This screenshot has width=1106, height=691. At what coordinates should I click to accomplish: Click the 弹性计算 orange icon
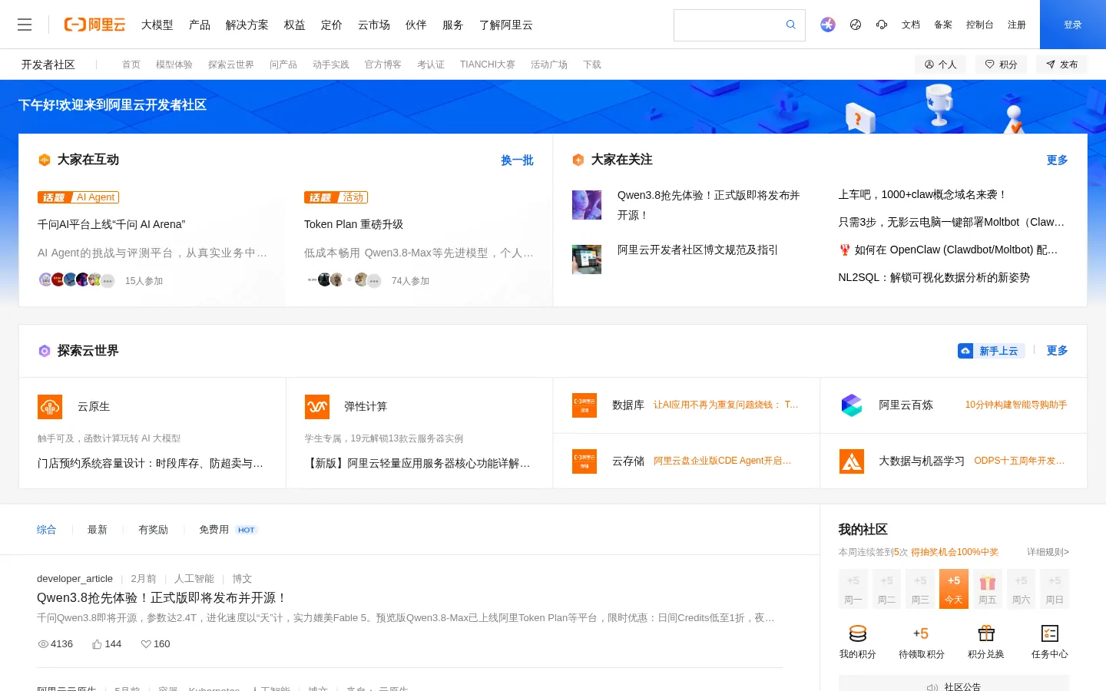pyautogui.click(x=317, y=407)
